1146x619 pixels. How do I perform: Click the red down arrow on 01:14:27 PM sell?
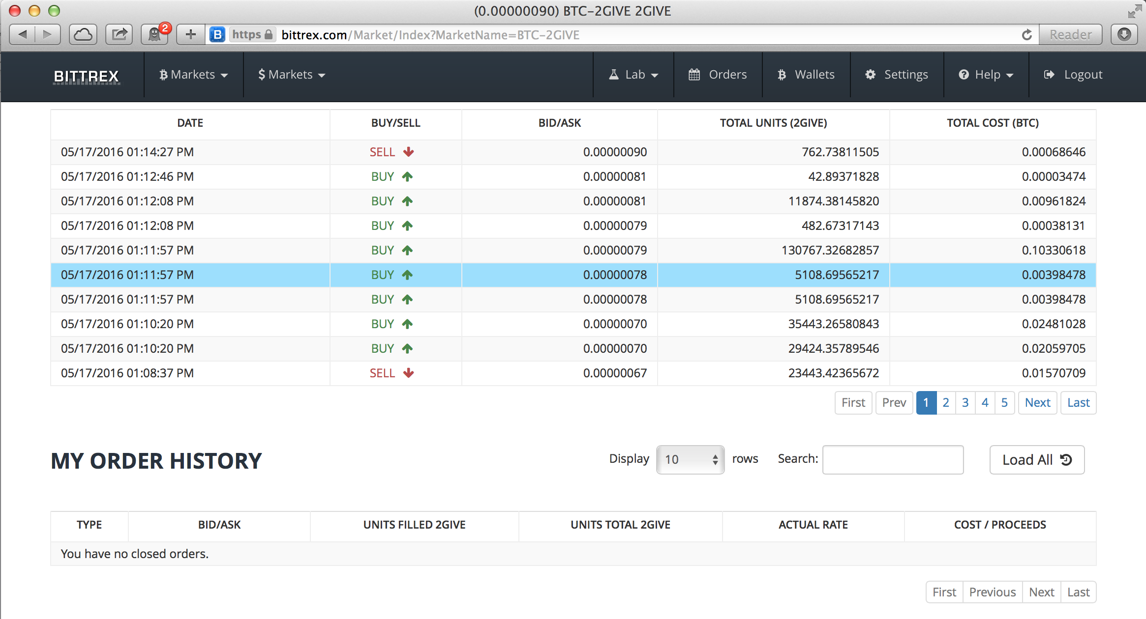pos(408,152)
